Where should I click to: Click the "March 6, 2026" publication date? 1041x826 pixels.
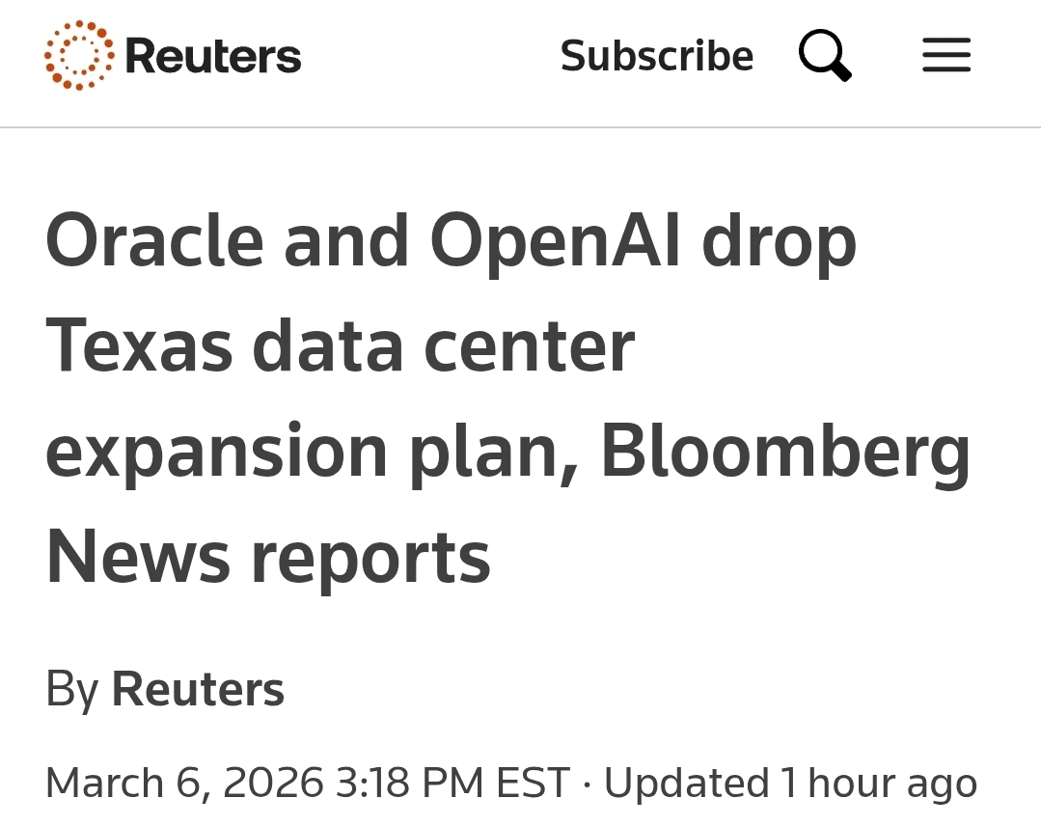[x=184, y=783]
